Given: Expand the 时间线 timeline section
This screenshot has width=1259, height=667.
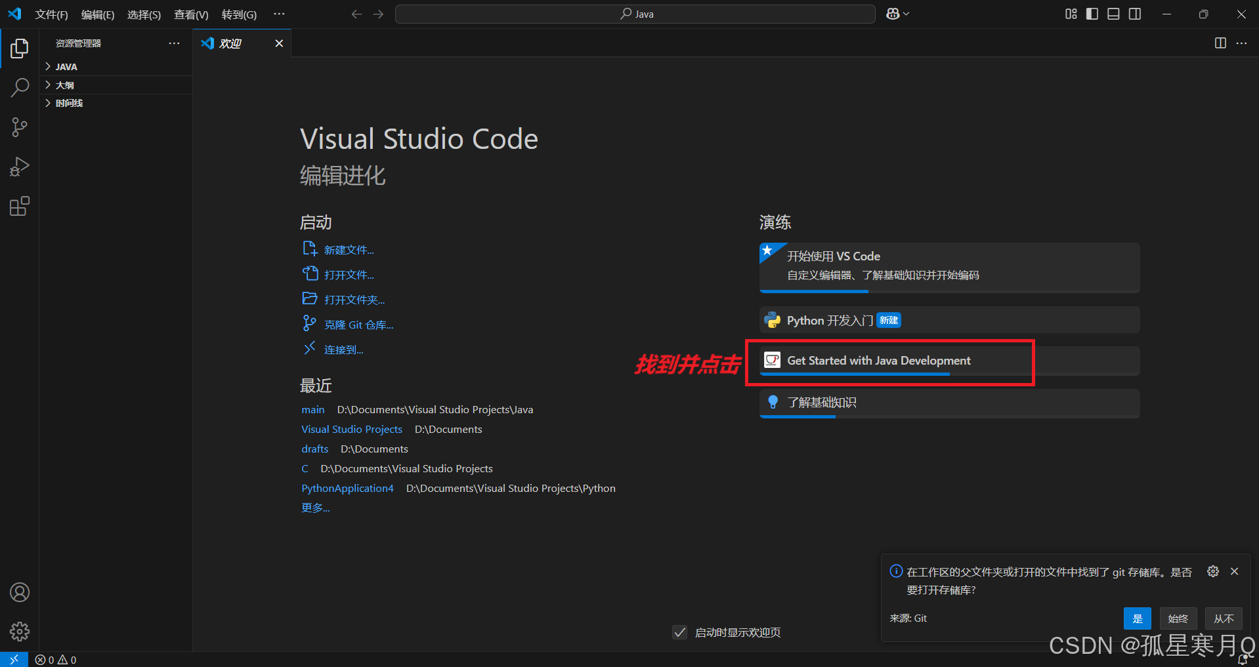Looking at the screenshot, I should coord(116,103).
